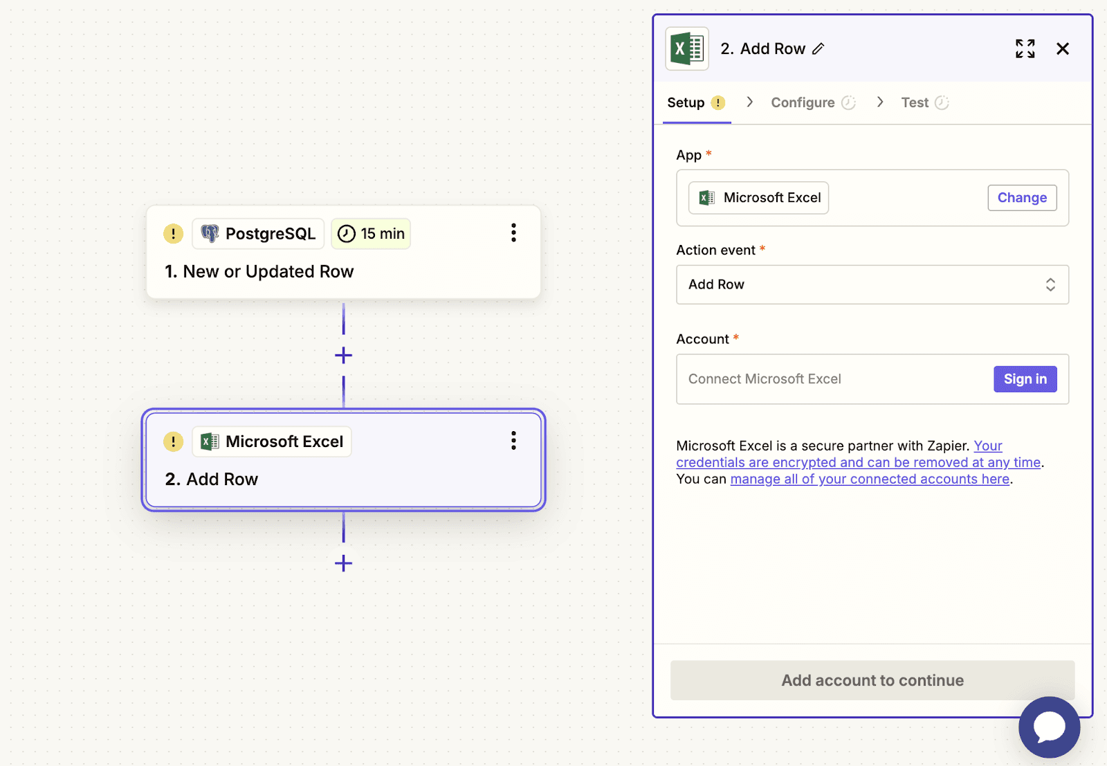Open the Setup tab
The height and width of the screenshot is (766, 1107).
pos(696,102)
